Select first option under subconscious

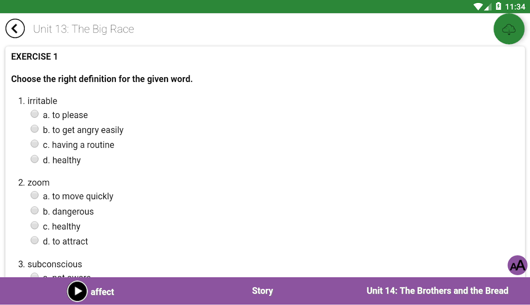pyautogui.click(x=34, y=275)
